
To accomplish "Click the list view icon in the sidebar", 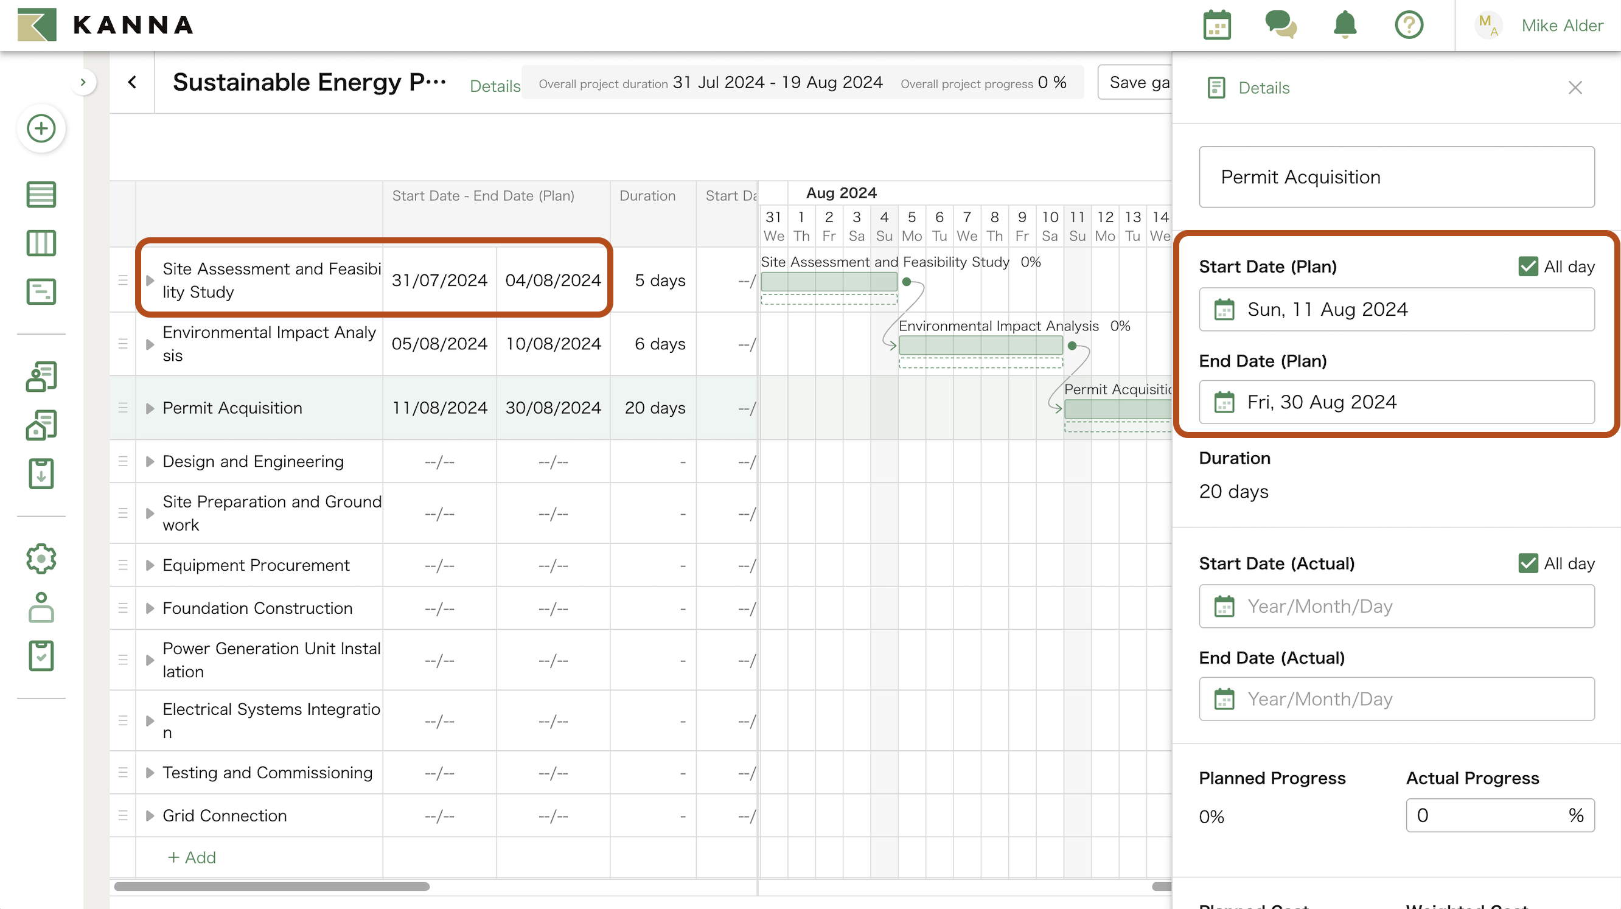I will [x=41, y=194].
